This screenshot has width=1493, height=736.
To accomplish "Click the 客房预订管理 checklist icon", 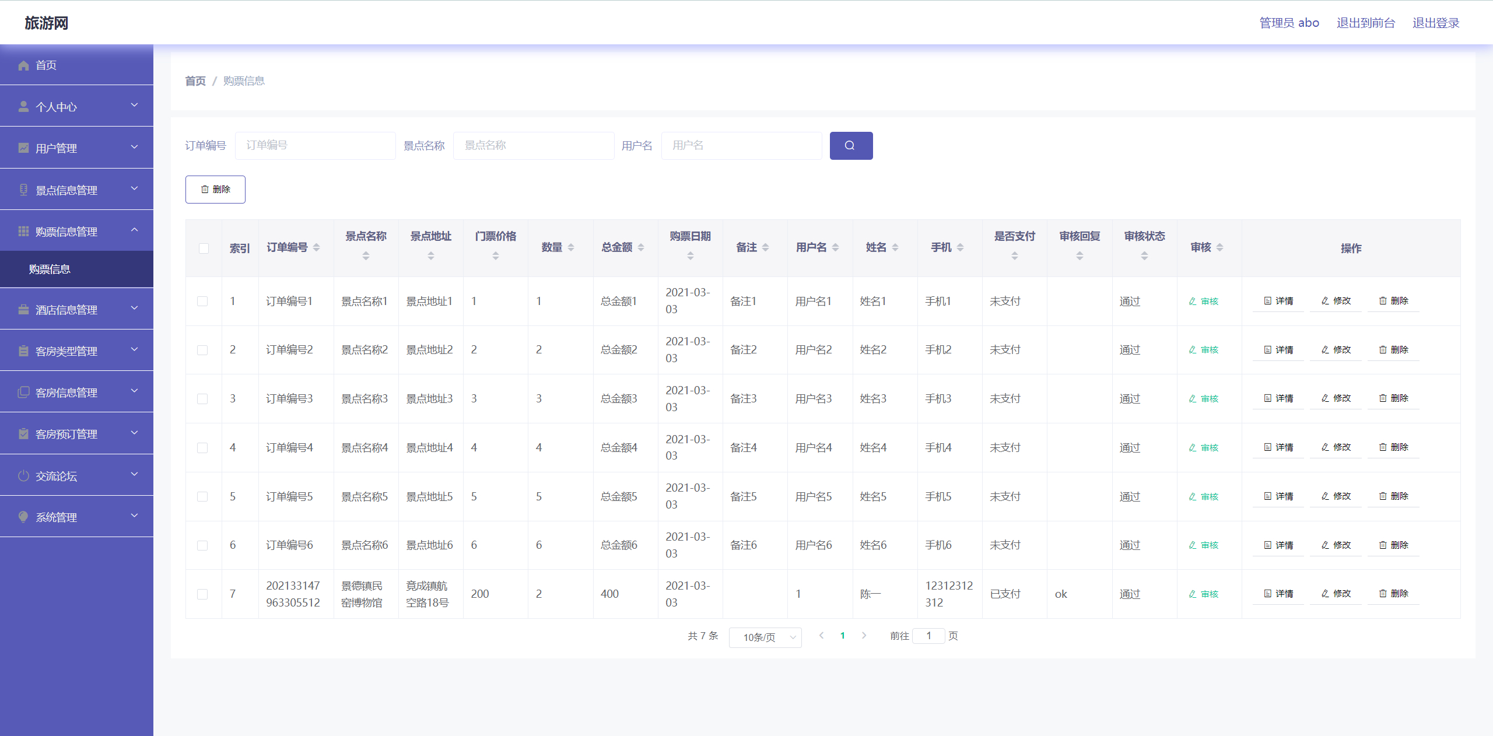I will [23, 434].
